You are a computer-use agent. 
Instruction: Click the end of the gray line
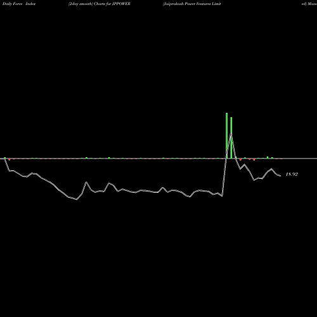[280, 176]
